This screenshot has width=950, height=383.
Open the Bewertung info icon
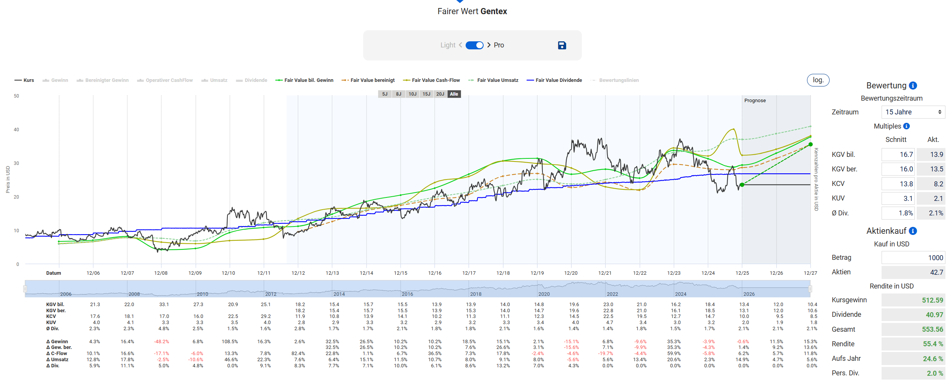[913, 86]
